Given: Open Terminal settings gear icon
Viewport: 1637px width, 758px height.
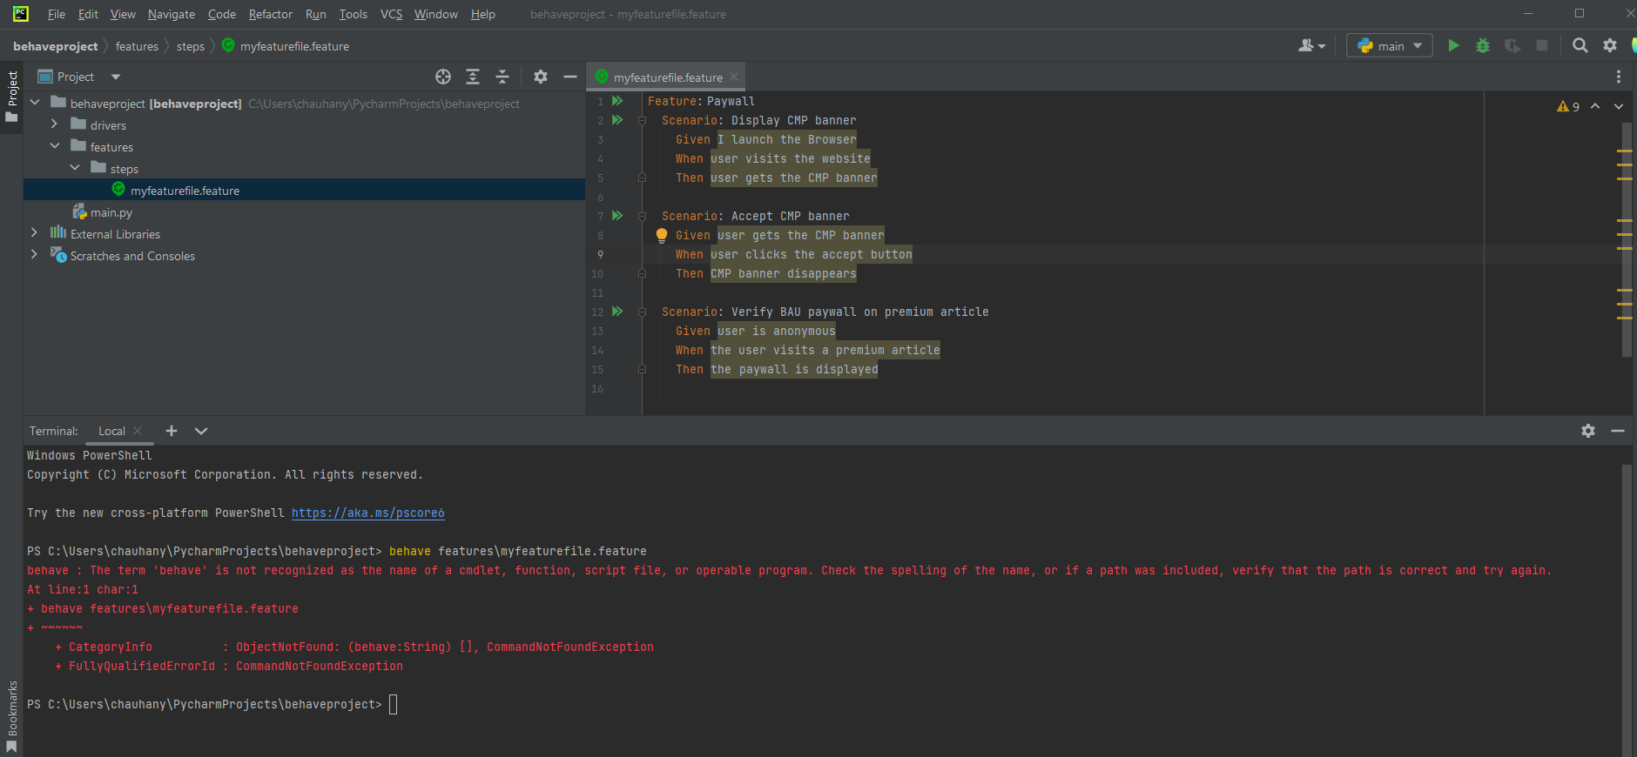Looking at the screenshot, I should coord(1588,431).
